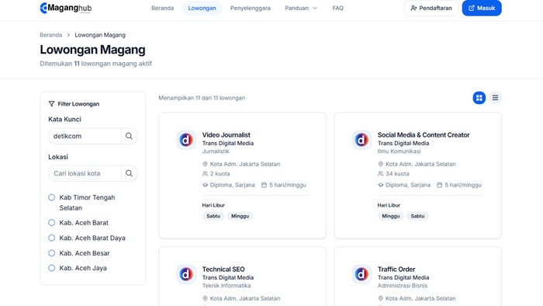
Task: Click the detikcom logo on the Technical SEO card
Action: tap(186, 274)
